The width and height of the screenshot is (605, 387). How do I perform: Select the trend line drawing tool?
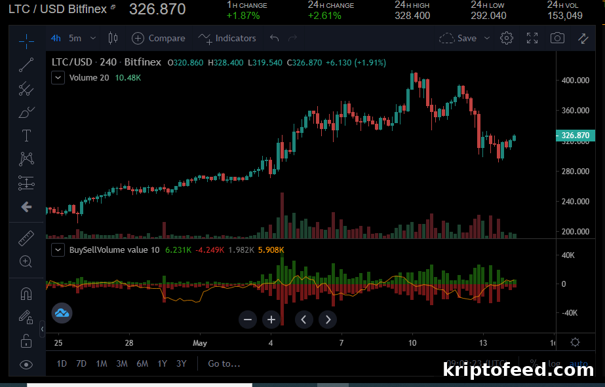tap(26, 65)
